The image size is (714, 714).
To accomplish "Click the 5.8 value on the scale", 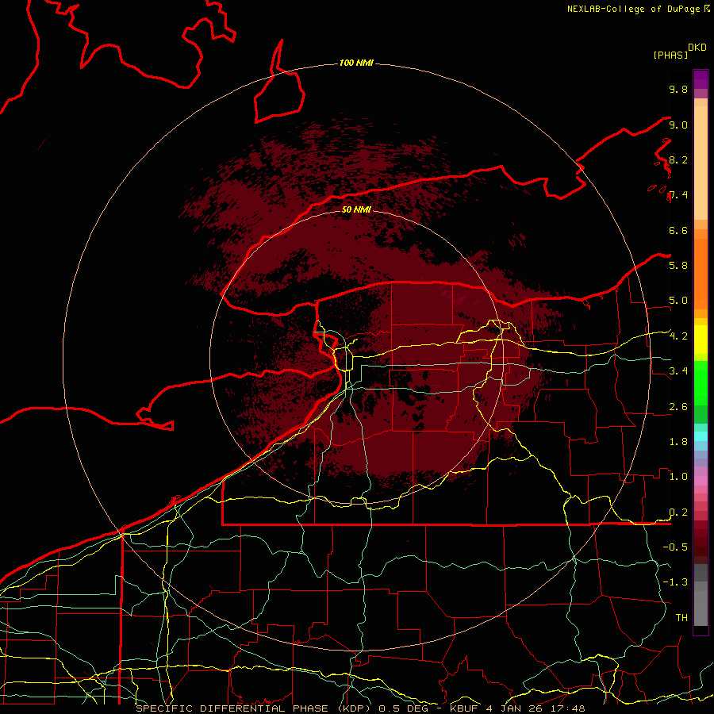I will pos(678,265).
